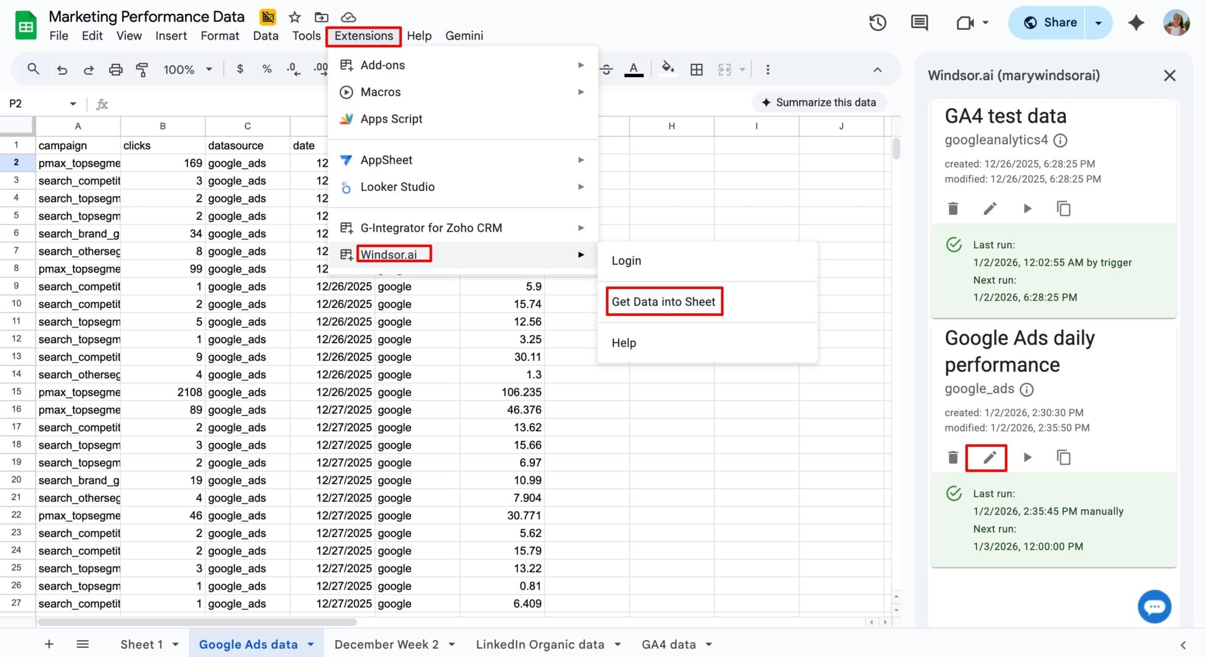This screenshot has width=1206, height=657.
Task: Run the Google Ads daily performance query
Action: pos(1028,457)
